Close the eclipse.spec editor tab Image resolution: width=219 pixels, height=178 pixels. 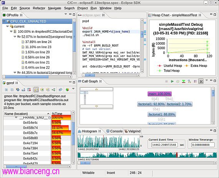pyautogui.click(x=103, y=15)
